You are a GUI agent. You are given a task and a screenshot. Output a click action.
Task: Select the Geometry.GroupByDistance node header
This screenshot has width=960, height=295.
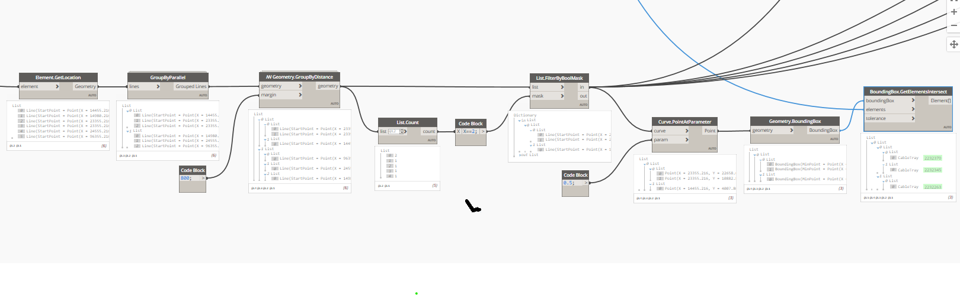[299, 77]
